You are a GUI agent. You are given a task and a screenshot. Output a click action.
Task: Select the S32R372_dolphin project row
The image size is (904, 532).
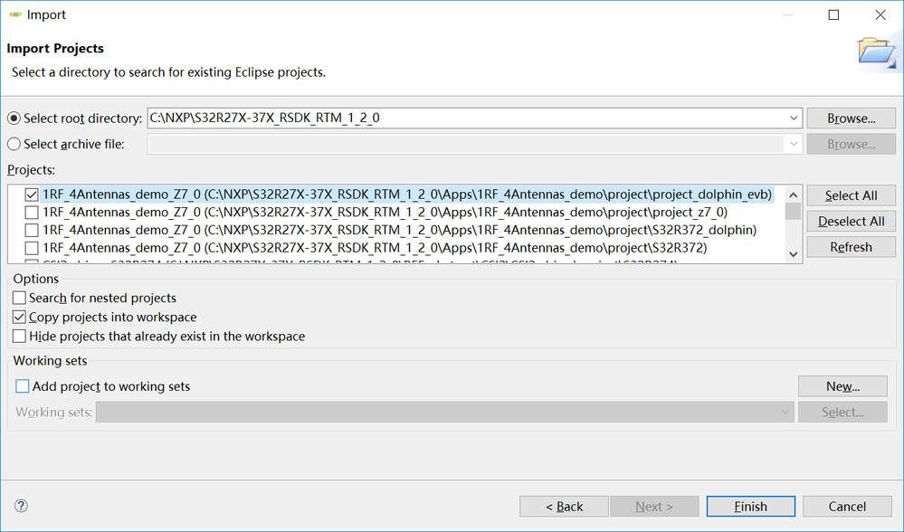click(398, 230)
